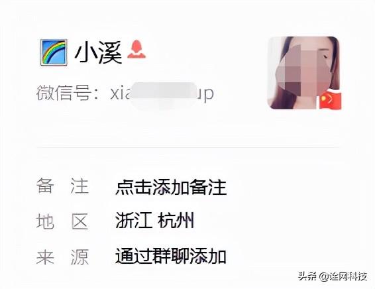Click the 来源 field label
Viewport: 375px width, 289px height.
point(62,257)
